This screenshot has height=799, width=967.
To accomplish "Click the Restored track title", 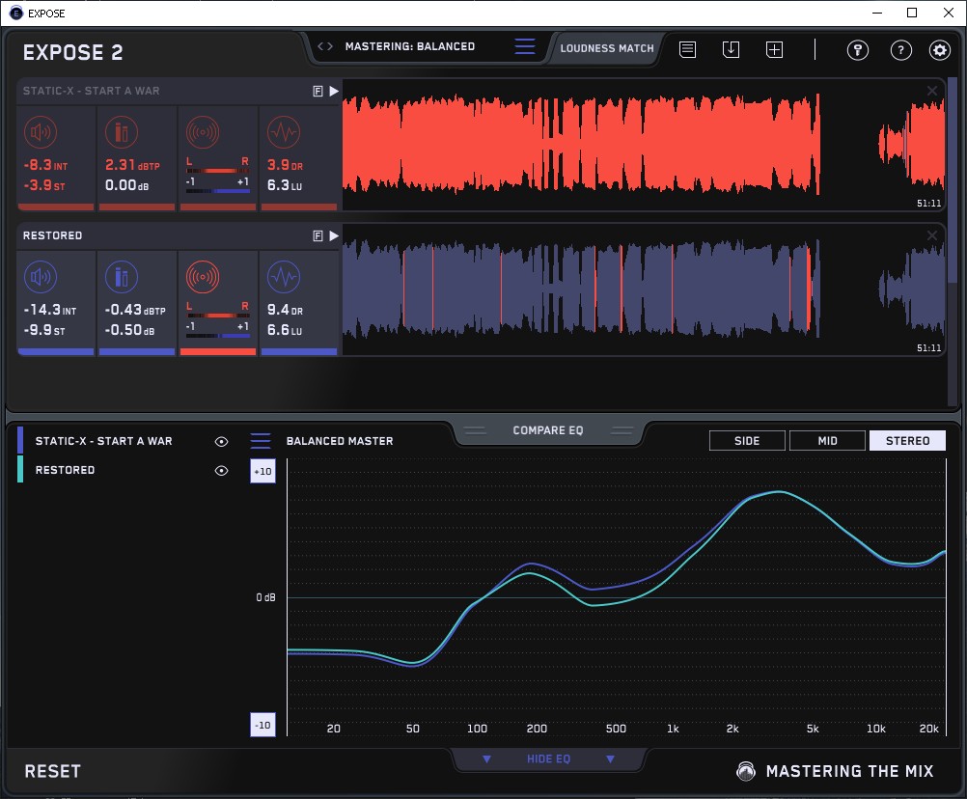I will (52, 235).
